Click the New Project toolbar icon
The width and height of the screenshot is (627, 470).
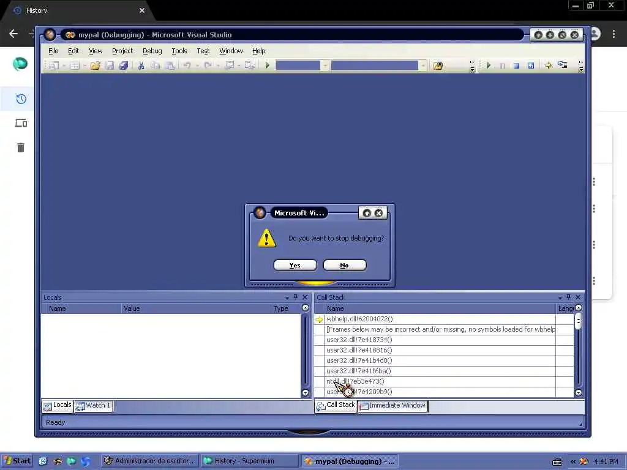pyautogui.click(x=54, y=65)
